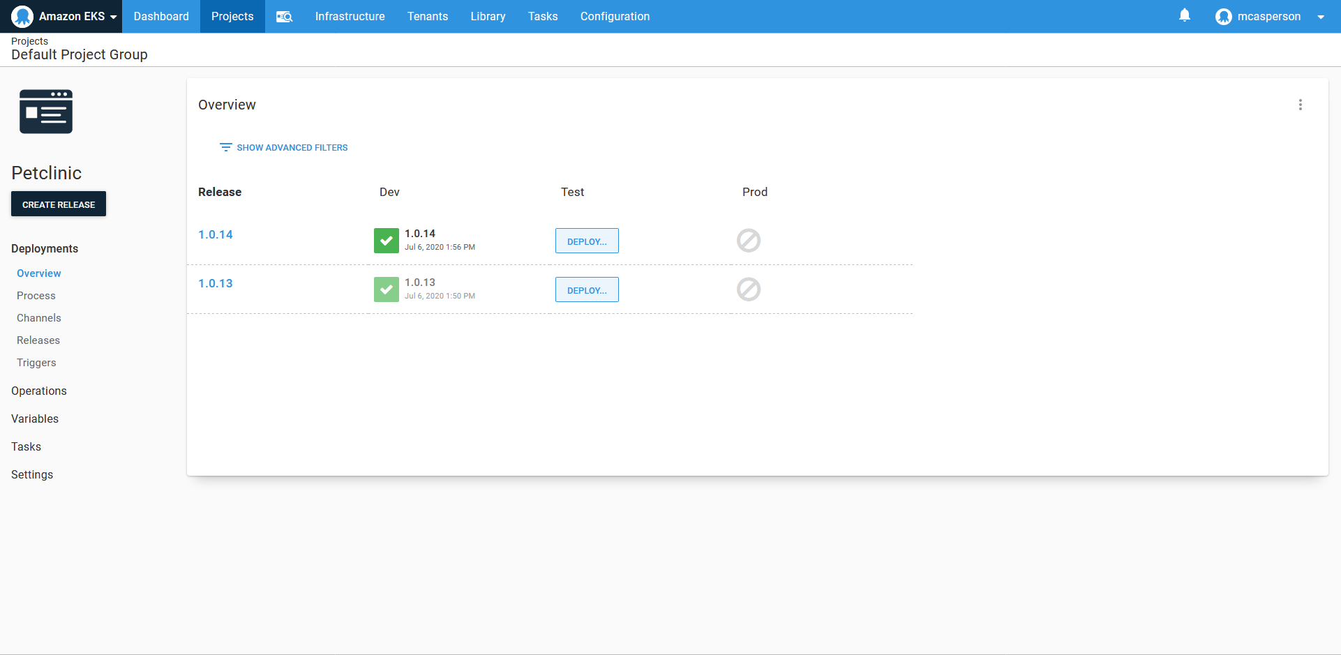This screenshot has width=1341, height=655.
Task: Select Variables in the project sidebar
Action: tap(34, 419)
